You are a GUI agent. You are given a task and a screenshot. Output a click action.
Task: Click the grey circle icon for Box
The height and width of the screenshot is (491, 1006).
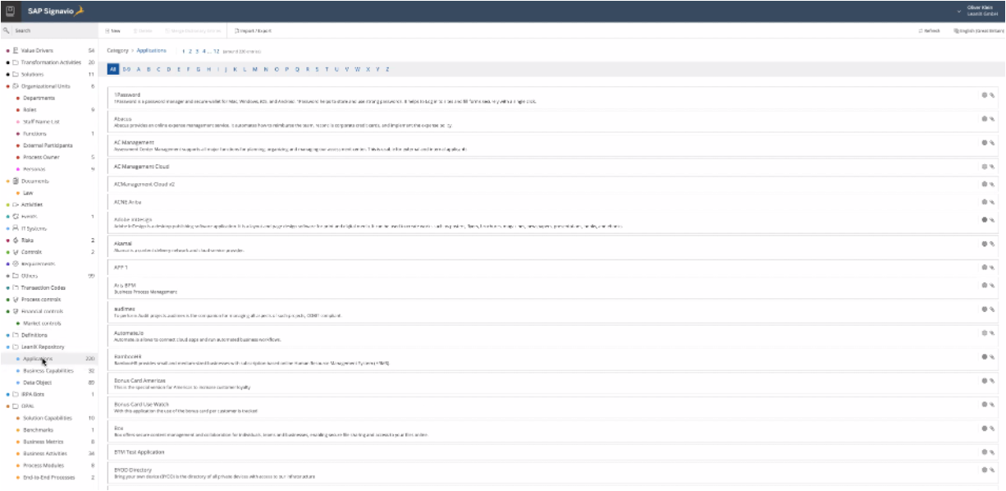(x=985, y=429)
